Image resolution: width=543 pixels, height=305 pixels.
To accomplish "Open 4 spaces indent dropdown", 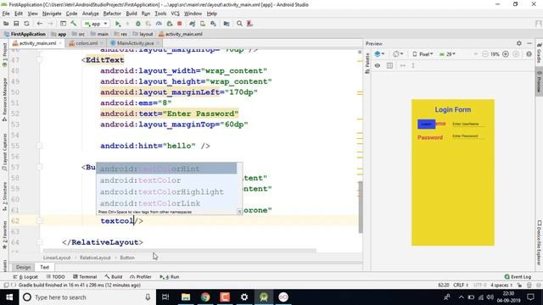I will [501, 286].
